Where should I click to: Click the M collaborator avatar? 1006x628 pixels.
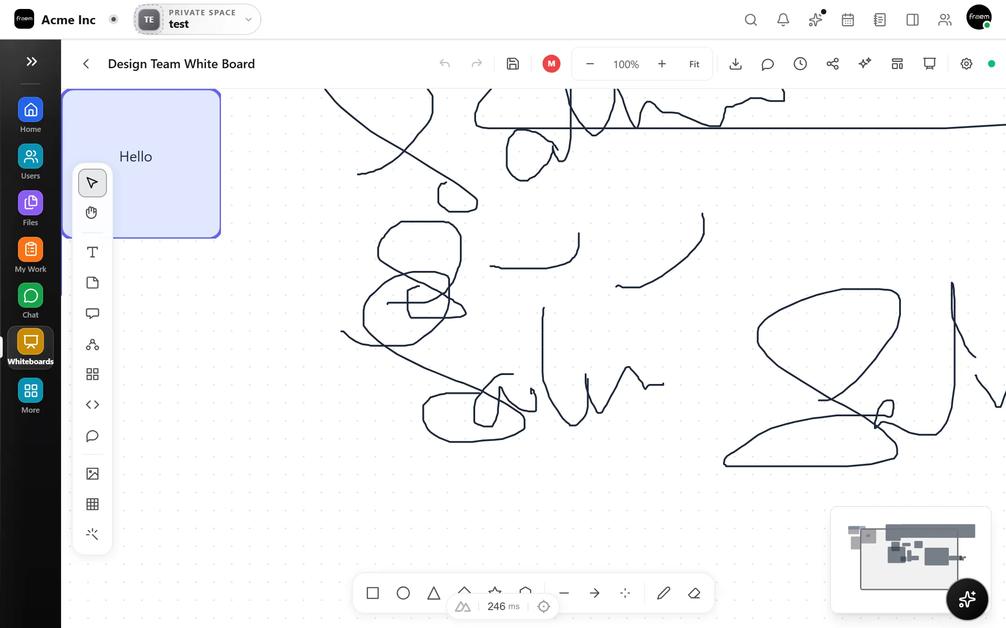(552, 64)
